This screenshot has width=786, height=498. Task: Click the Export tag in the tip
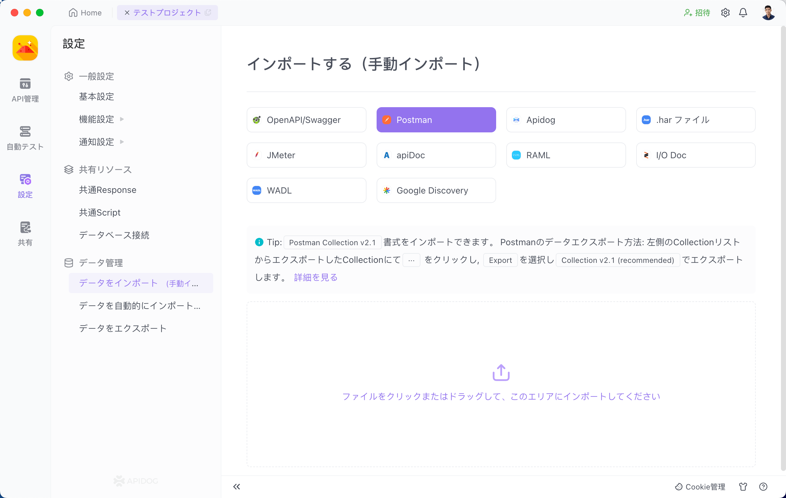point(500,260)
